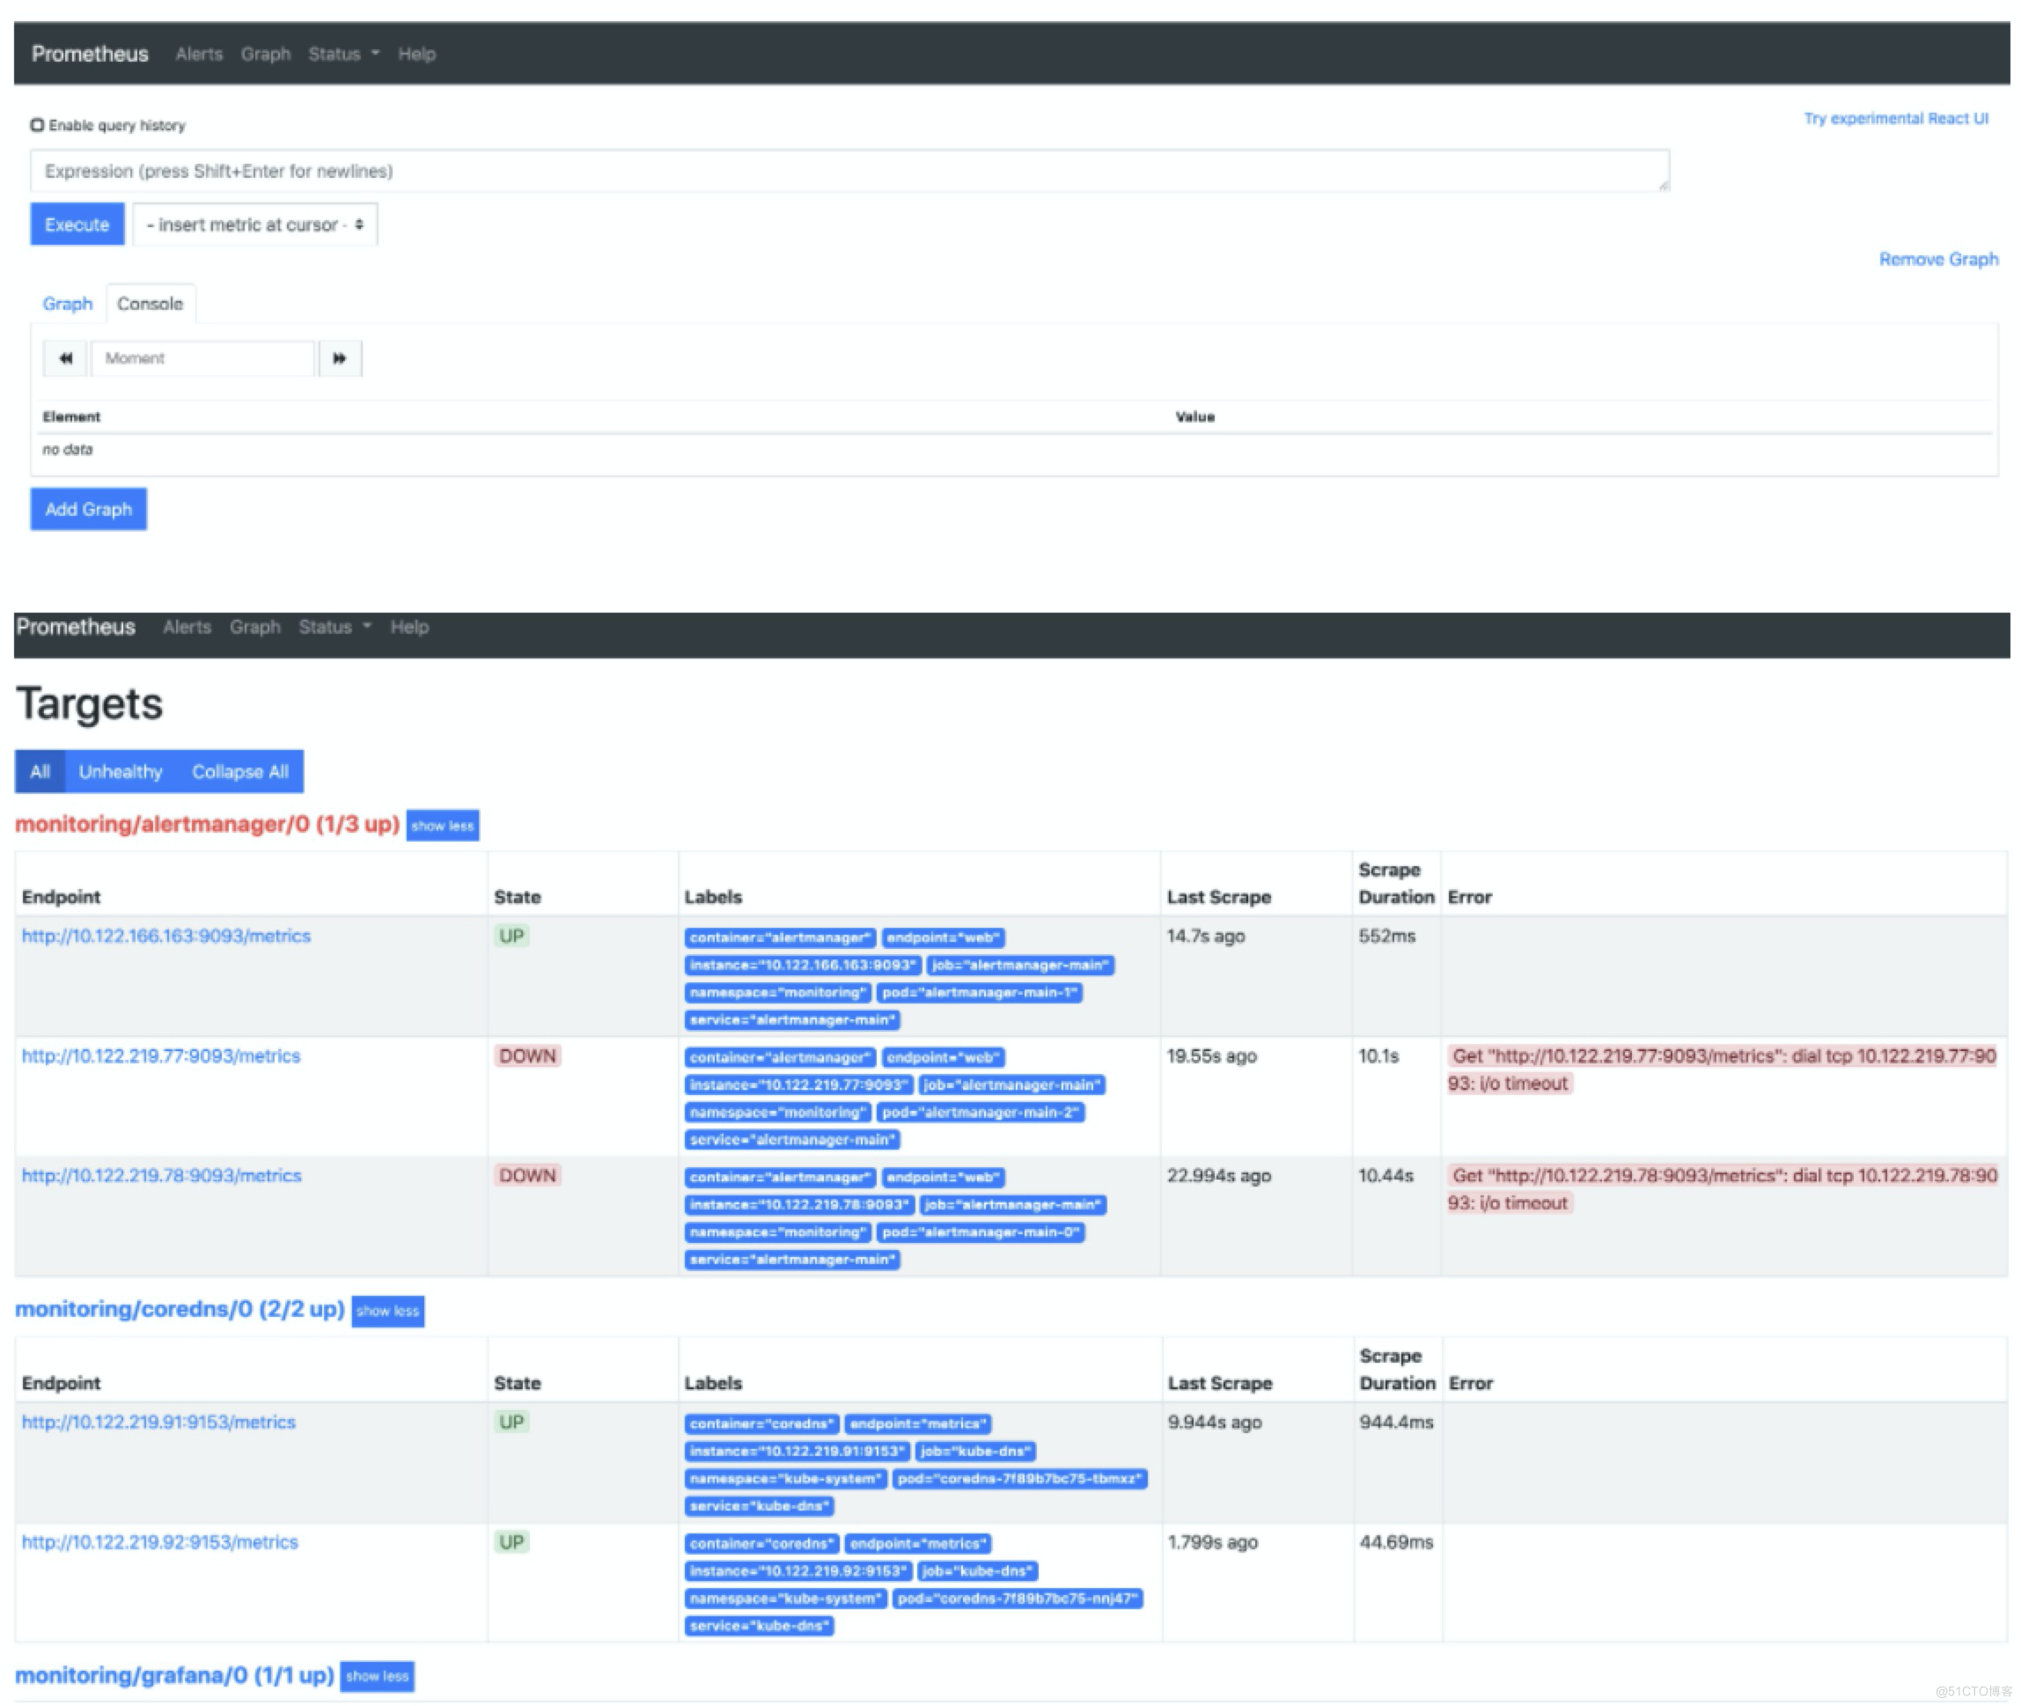Click the Remove Graph link
Screen dimensions: 2021x1706
(1938, 259)
